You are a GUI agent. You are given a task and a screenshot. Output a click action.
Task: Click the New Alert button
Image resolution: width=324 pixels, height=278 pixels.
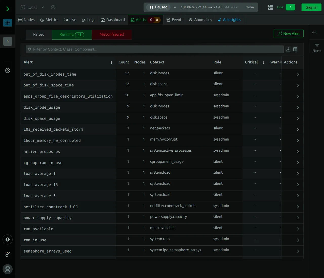coord(289,34)
